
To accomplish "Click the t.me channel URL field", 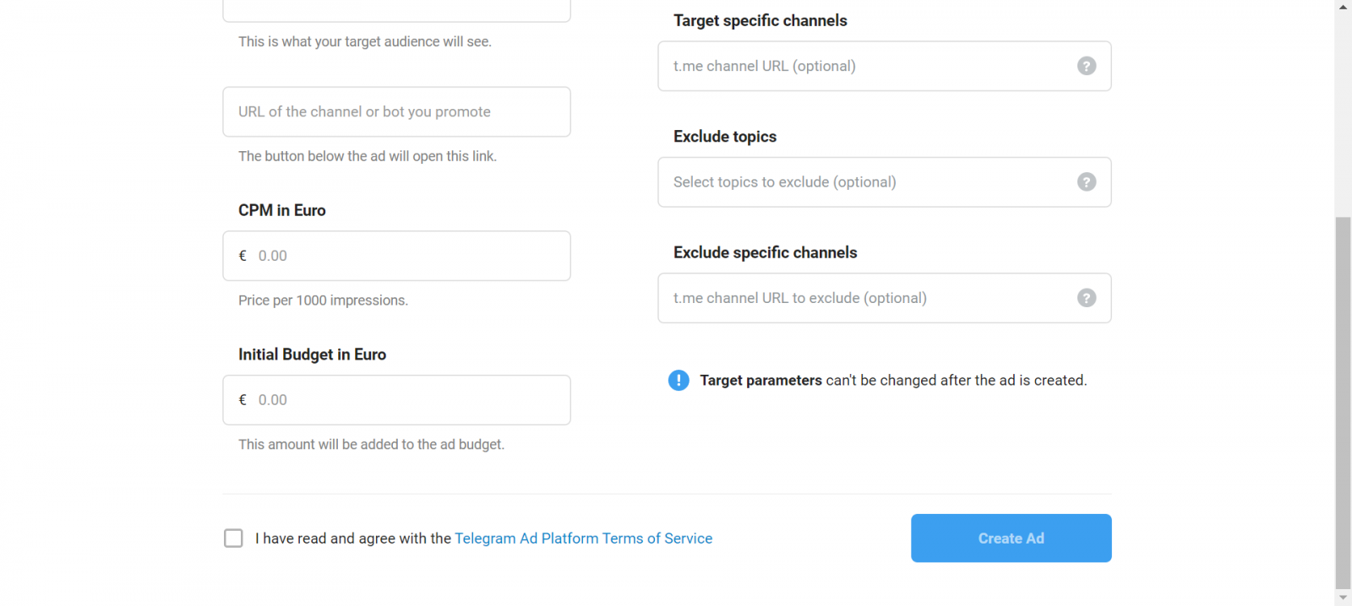I will pyautogui.click(x=869, y=66).
